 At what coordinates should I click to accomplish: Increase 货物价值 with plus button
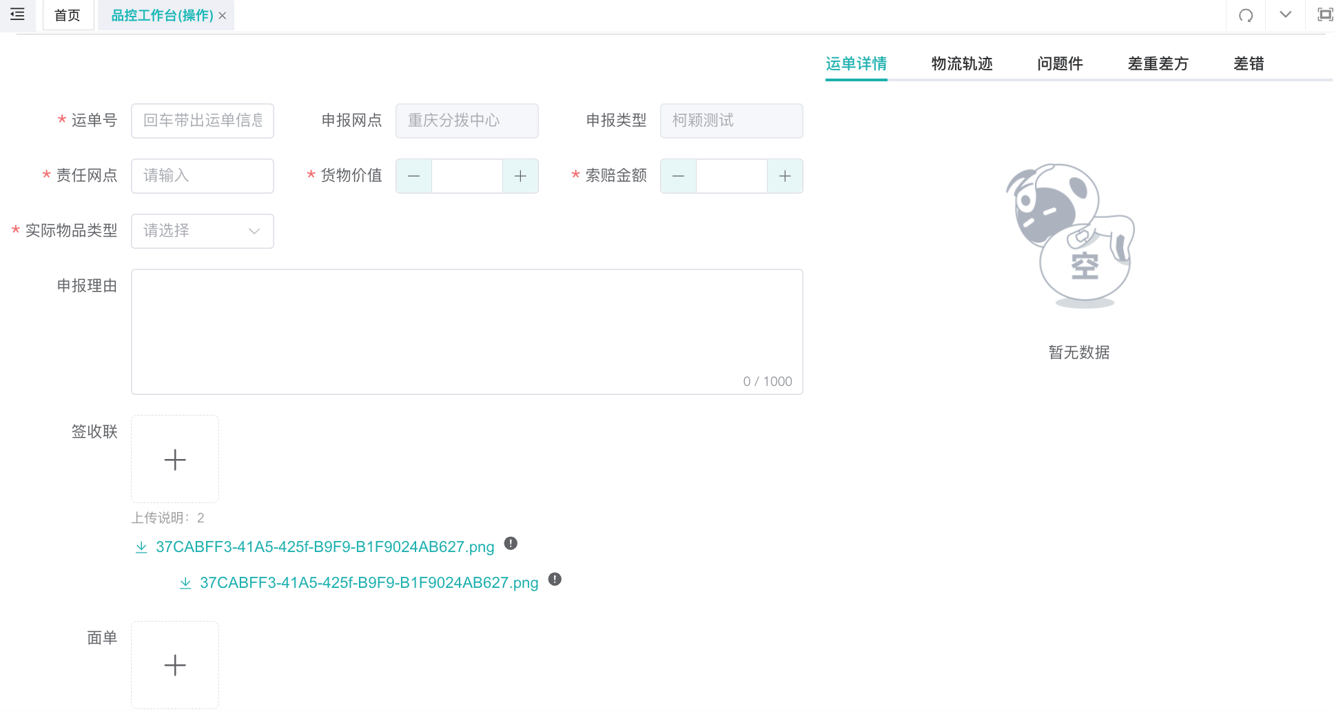pos(520,176)
